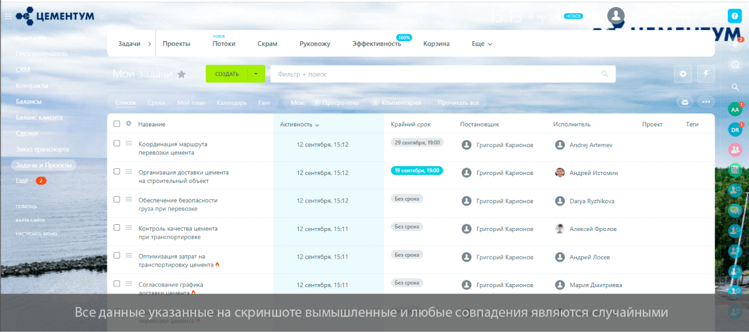Open the Корзина tab
The width and height of the screenshot is (749, 332).
click(x=436, y=44)
